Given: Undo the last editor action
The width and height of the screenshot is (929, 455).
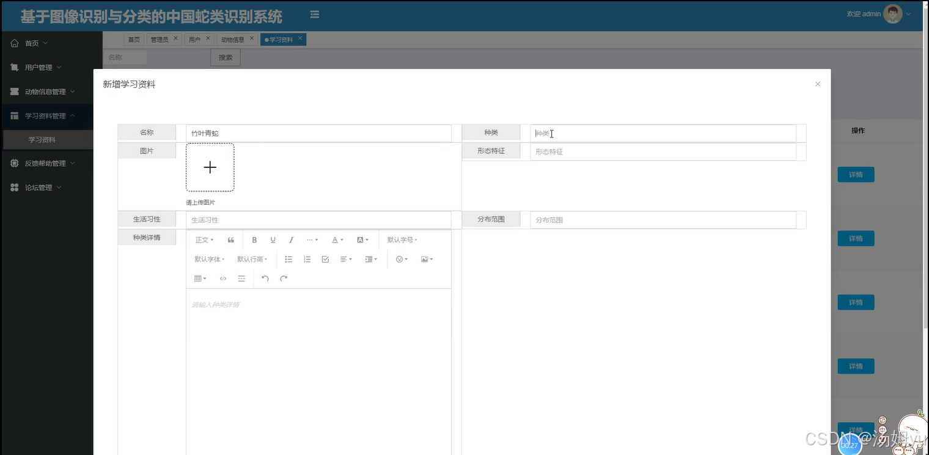Looking at the screenshot, I should tap(265, 278).
